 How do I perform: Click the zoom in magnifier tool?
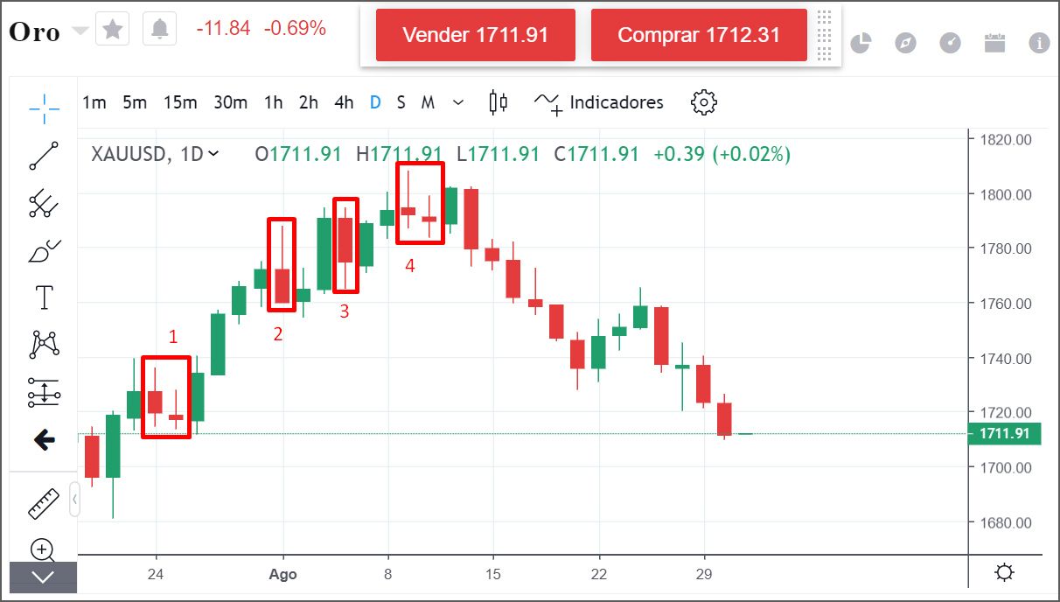43,549
